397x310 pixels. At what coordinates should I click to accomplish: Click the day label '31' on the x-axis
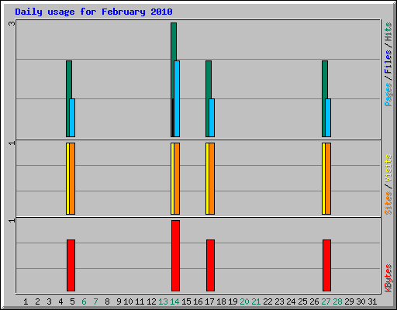pyautogui.click(x=372, y=301)
